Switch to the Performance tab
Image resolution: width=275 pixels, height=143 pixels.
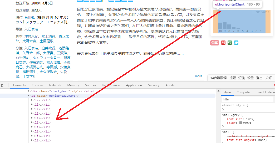(x=111, y=85)
